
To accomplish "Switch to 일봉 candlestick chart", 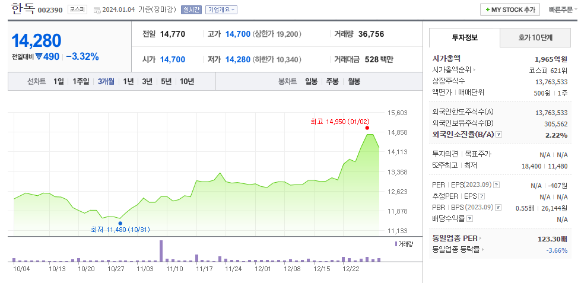I will coord(311,81).
